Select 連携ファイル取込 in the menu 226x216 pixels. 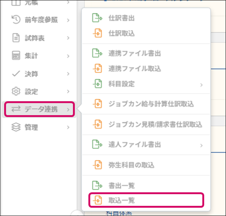(134, 69)
